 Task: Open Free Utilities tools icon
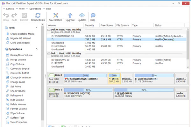pos(55,15)
